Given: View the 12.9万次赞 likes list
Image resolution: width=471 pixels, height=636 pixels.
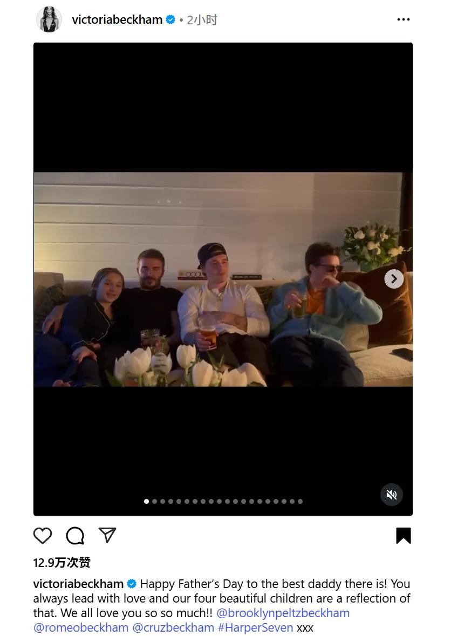Looking at the screenshot, I should tap(62, 563).
